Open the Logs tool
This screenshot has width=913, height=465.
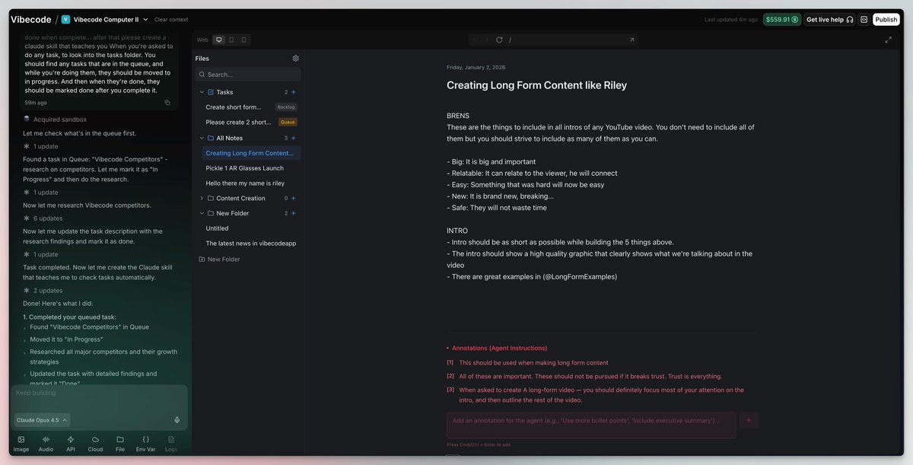click(x=171, y=444)
